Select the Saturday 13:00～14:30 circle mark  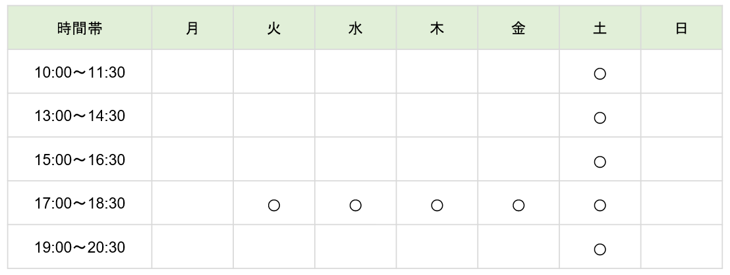600,118
